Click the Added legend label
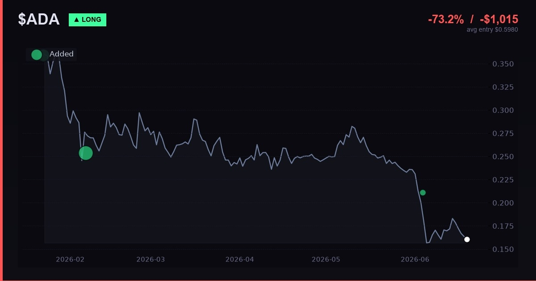 (x=62, y=54)
